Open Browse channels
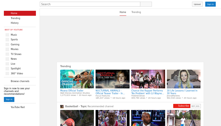Viewport: 221px width, 126px height. tap(20, 81)
